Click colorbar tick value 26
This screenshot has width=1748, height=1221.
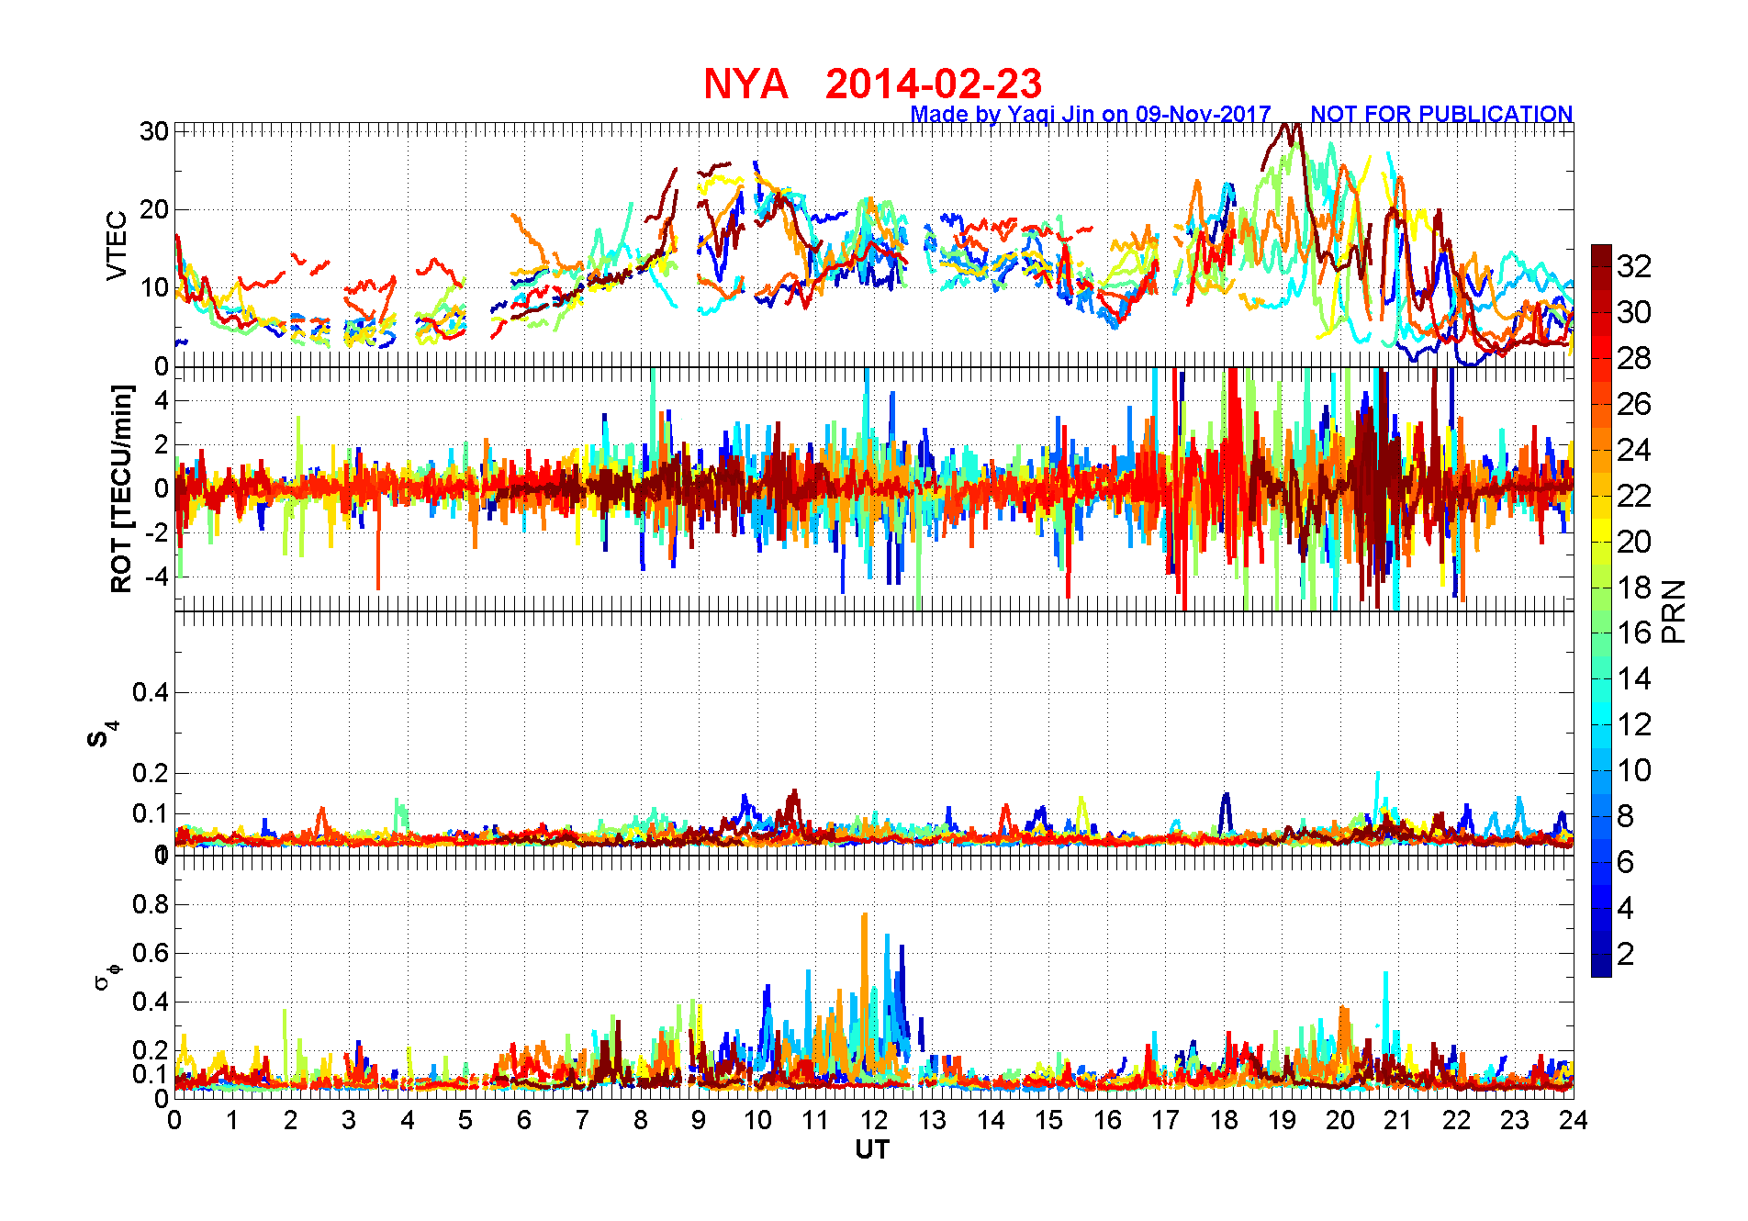(1634, 404)
